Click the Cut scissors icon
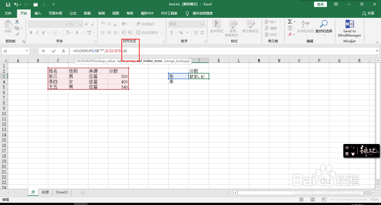The image size is (381, 205). pos(17,22)
